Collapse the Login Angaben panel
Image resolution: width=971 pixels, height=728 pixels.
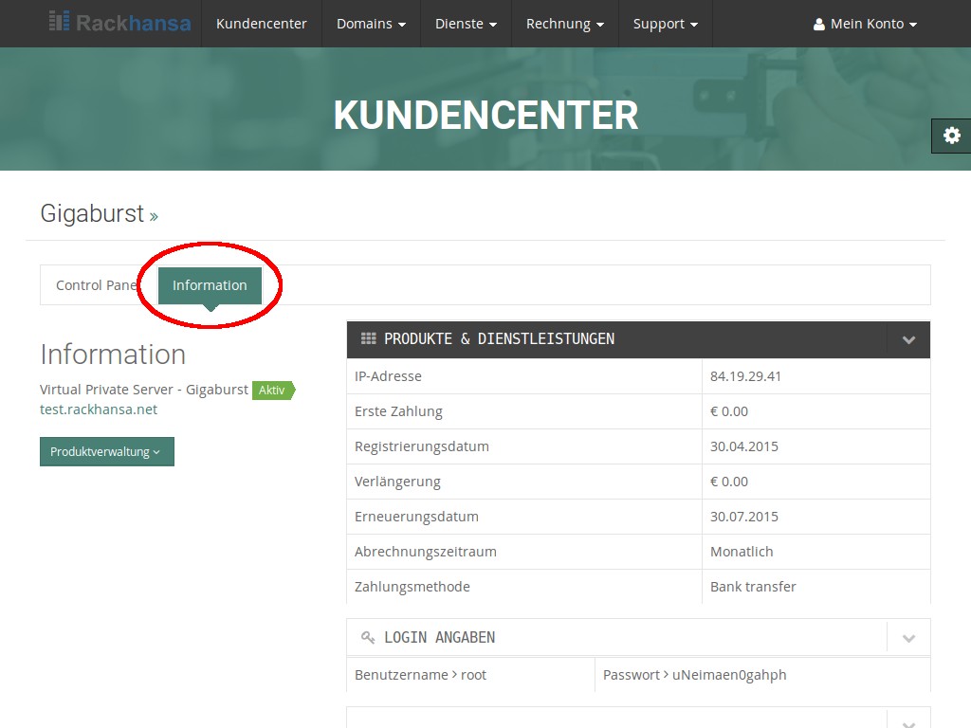908,638
